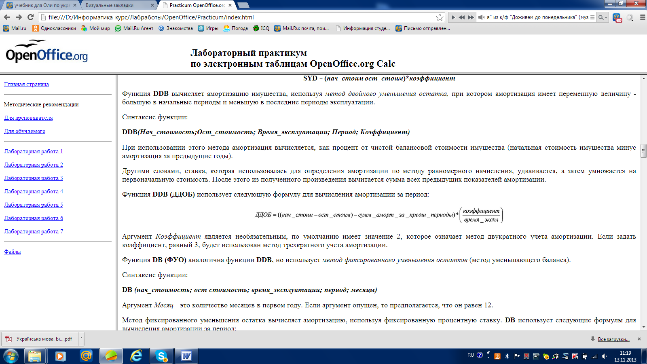Image resolution: width=647 pixels, height=364 pixels.
Task: Switch to 'Визуальные закладки' tab
Action: pos(115,5)
